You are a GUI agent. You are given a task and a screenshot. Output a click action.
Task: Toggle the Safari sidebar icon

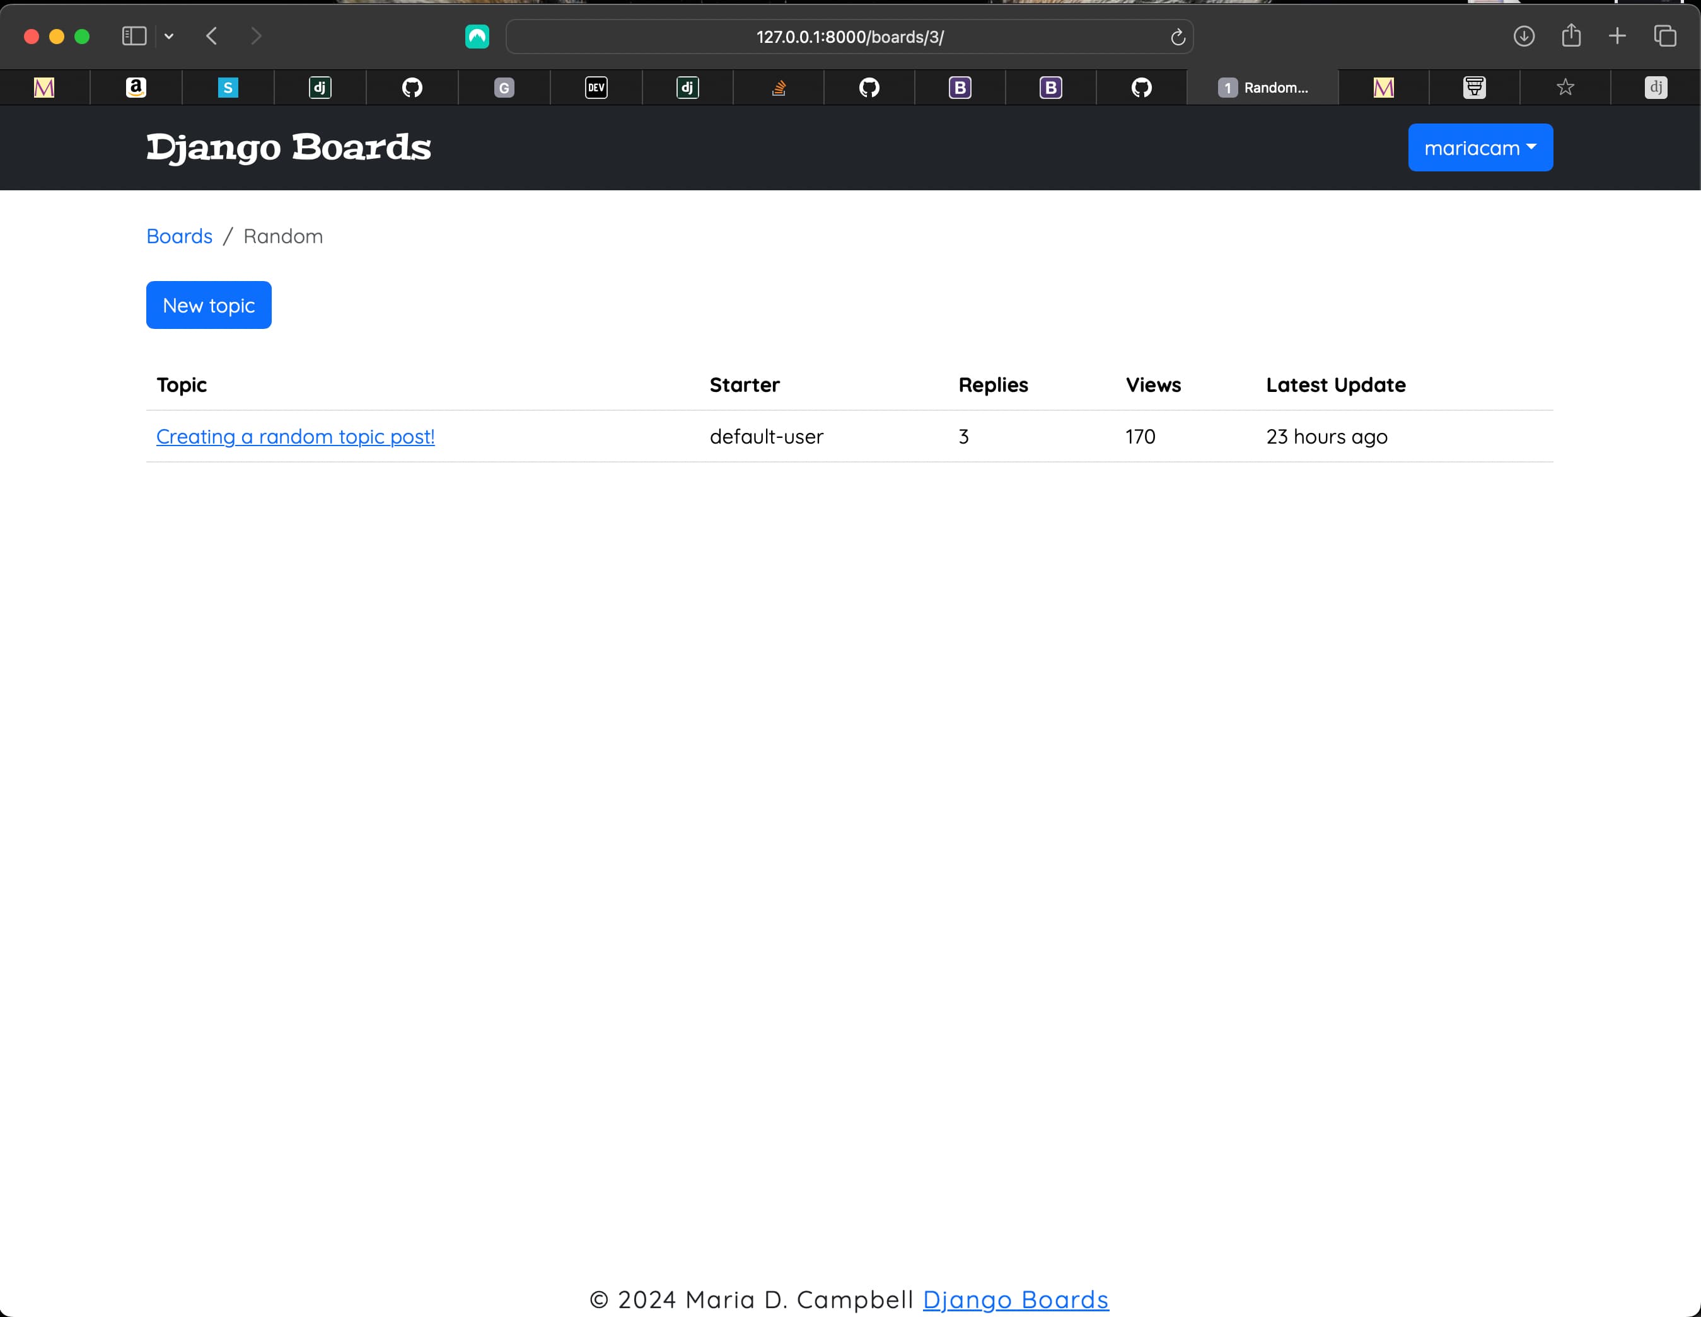[x=134, y=36]
